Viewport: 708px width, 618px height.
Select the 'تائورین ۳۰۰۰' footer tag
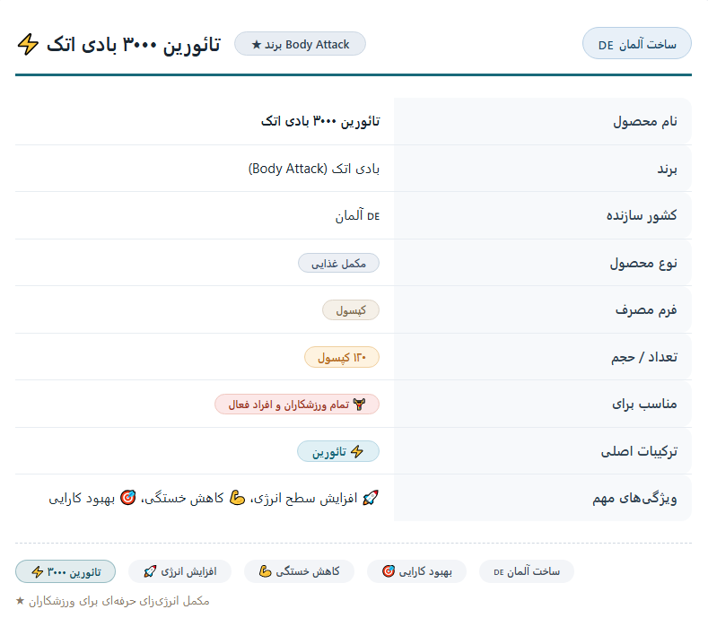pos(66,571)
